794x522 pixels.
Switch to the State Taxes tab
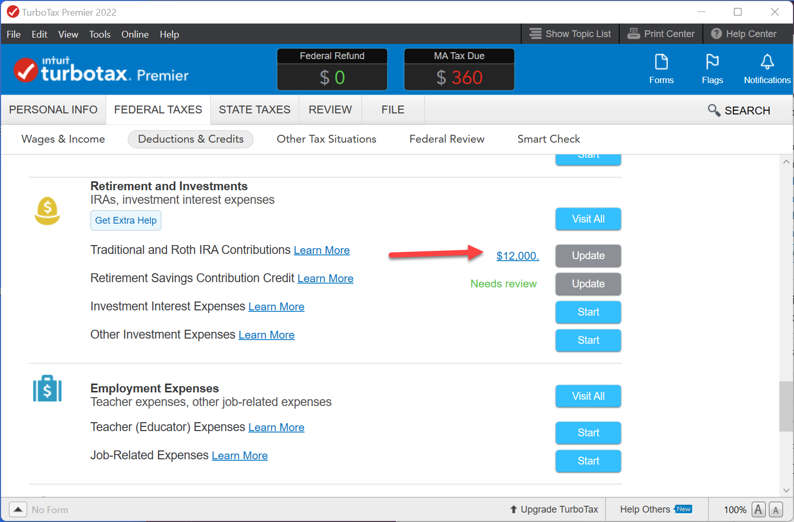click(x=255, y=110)
